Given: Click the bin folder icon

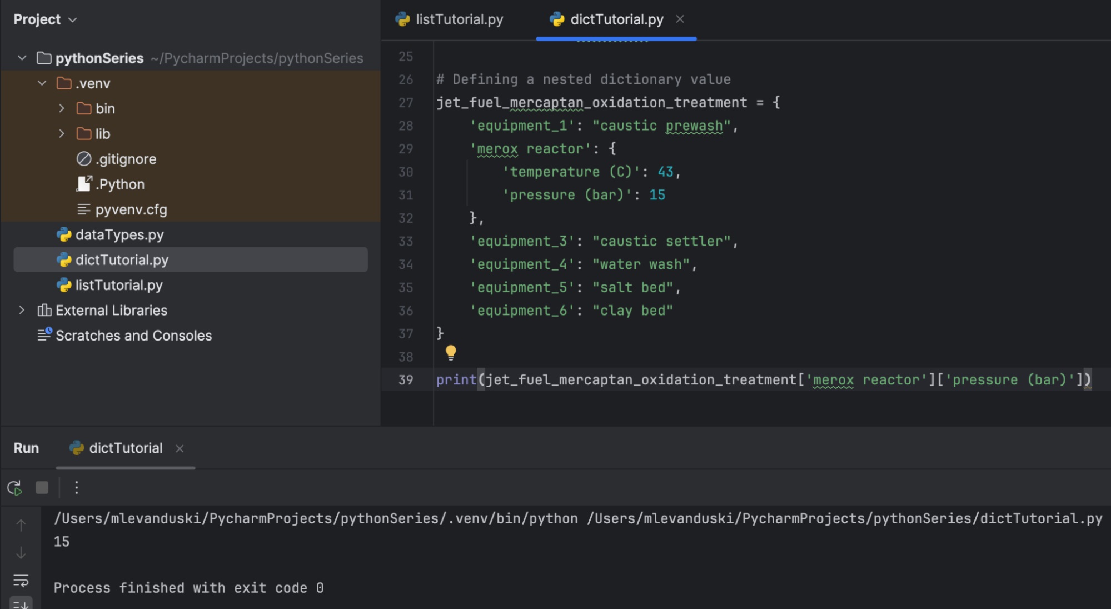Looking at the screenshot, I should [84, 108].
